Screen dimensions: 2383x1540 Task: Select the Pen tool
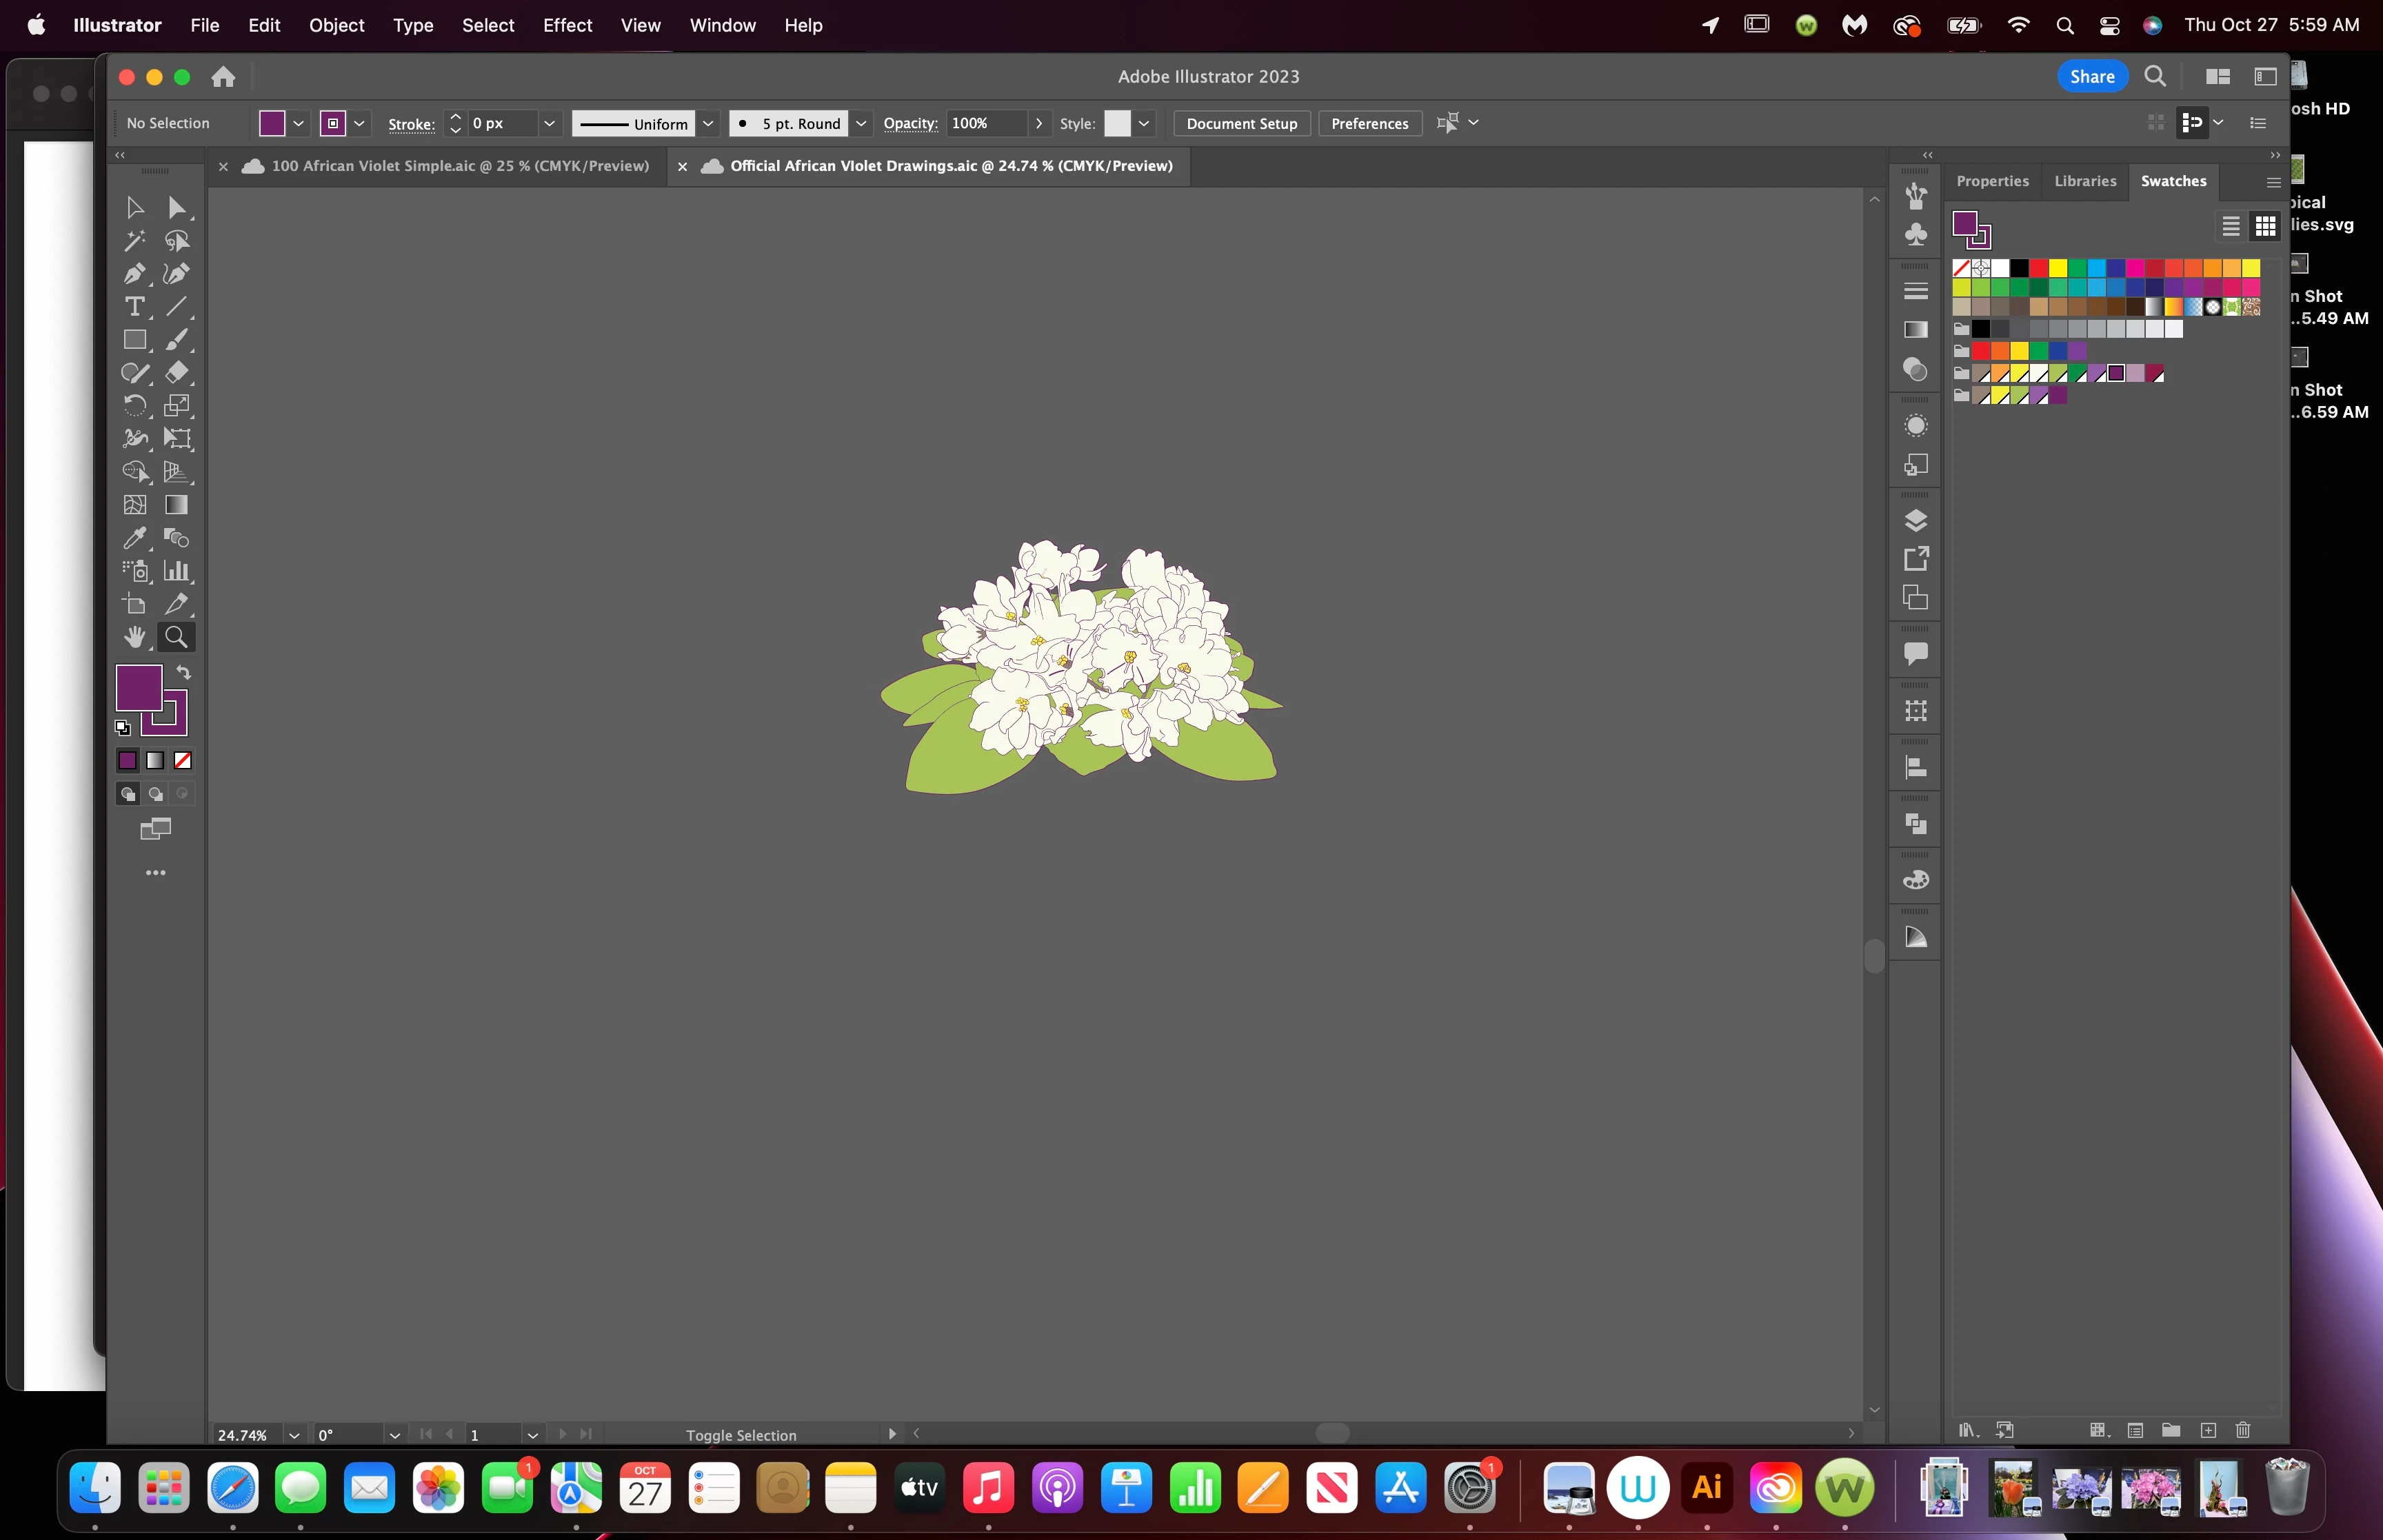tap(134, 273)
